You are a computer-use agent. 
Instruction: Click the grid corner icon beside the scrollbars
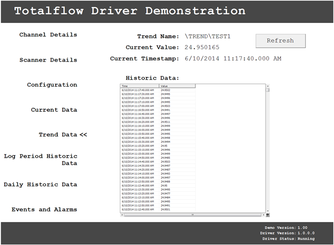click(268, 215)
